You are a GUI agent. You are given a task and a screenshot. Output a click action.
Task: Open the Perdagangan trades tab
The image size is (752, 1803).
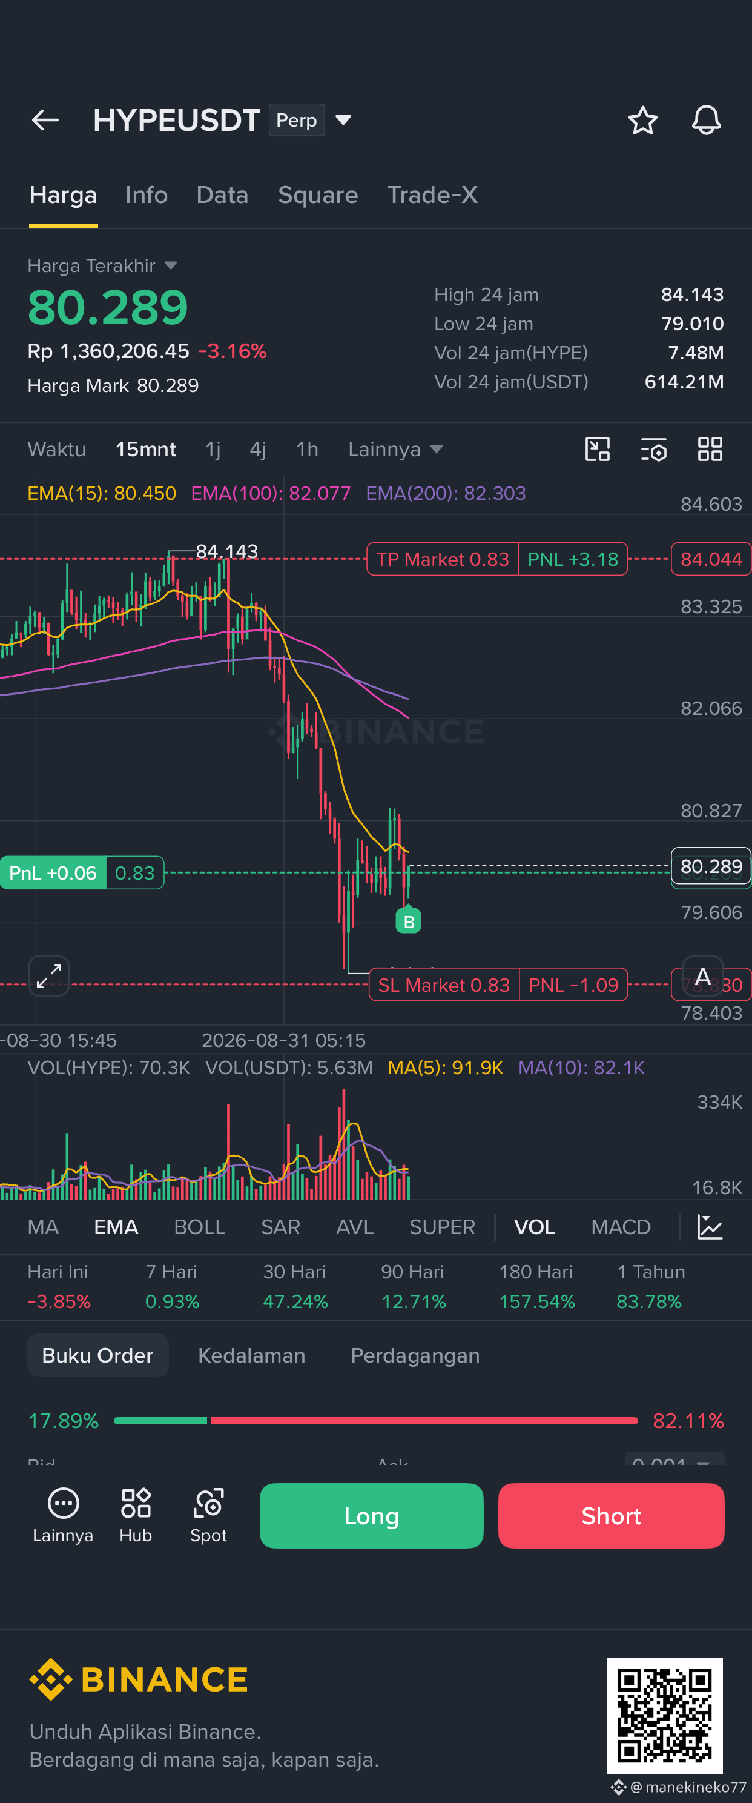point(415,1355)
